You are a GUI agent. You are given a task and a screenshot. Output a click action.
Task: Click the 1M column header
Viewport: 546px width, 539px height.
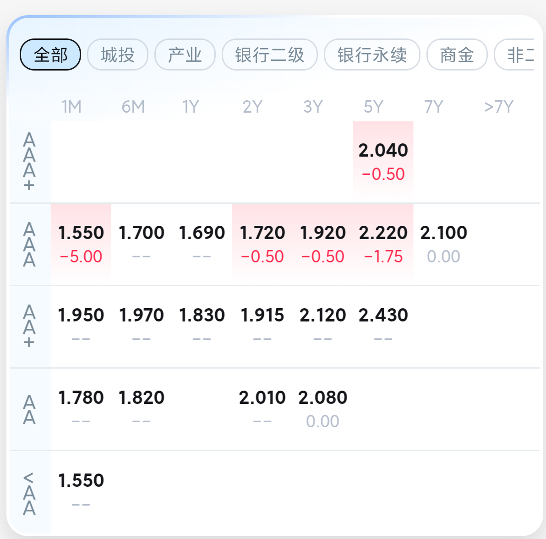(x=72, y=107)
